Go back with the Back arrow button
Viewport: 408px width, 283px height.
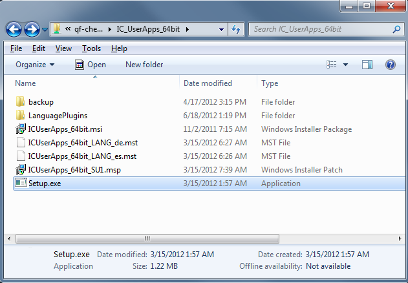point(14,29)
